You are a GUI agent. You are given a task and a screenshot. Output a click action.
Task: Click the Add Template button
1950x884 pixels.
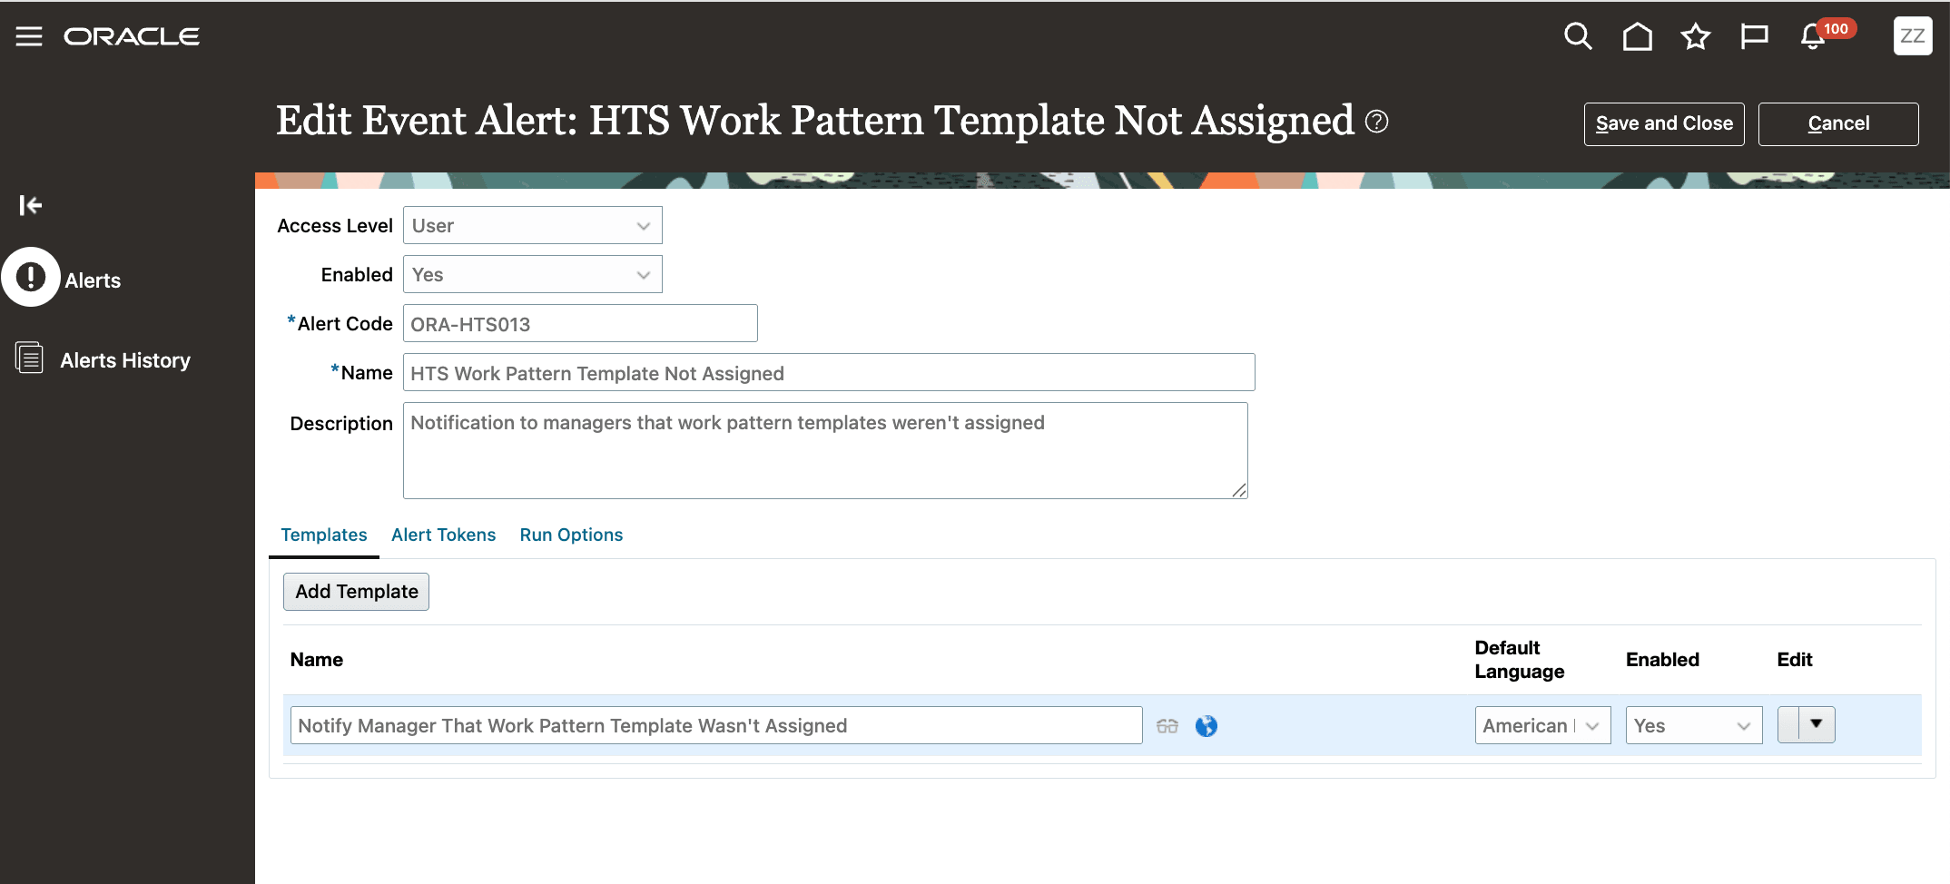point(356,591)
